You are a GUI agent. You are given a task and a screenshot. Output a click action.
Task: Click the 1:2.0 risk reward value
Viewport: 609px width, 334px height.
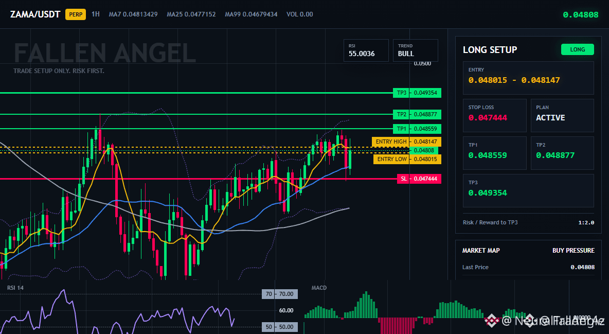[586, 222]
